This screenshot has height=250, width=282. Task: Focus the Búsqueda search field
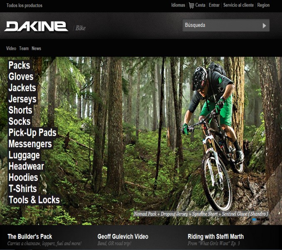(221, 25)
